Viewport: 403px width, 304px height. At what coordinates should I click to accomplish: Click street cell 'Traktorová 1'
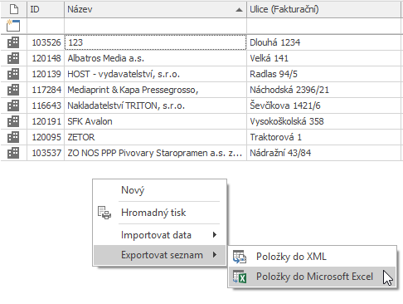(323, 137)
